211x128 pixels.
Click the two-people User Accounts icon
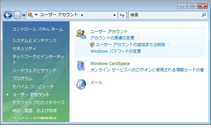(x=81, y=34)
